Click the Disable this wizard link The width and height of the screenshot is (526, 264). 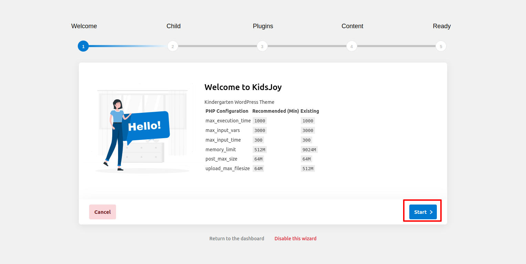295,239
